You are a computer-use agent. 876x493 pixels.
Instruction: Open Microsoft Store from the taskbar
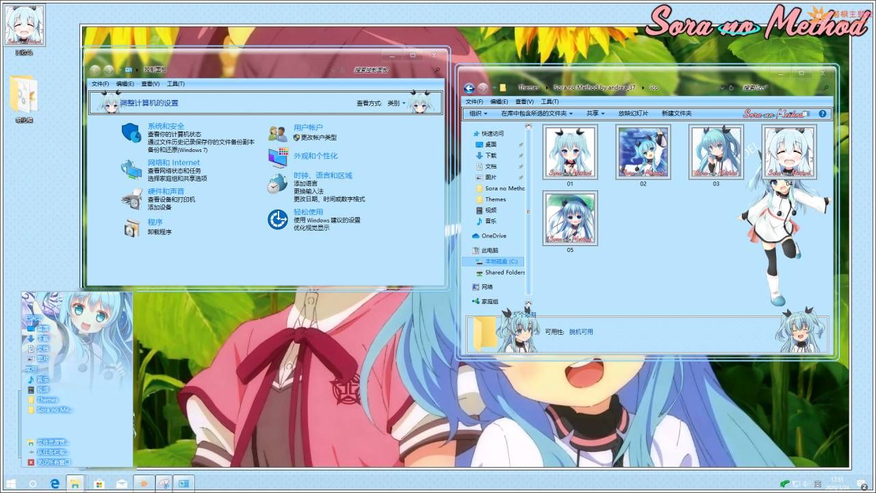tap(99, 483)
